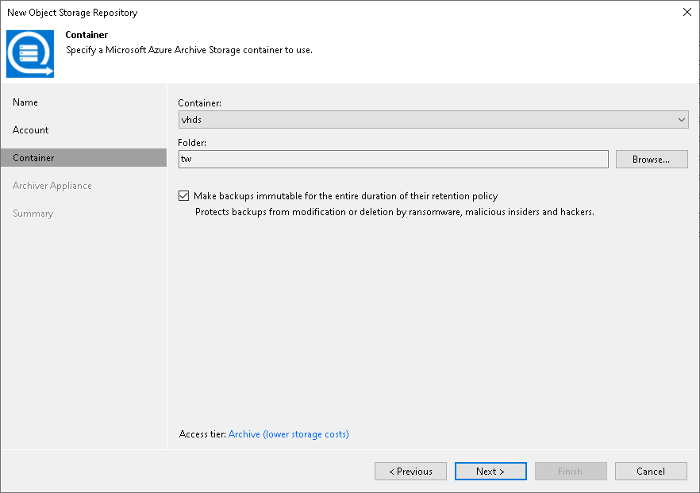The width and height of the screenshot is (700, 493).
Task: Click the 'Specify a Microsoft Azure Archive Storage' subtitle
Action: [189, 50]
